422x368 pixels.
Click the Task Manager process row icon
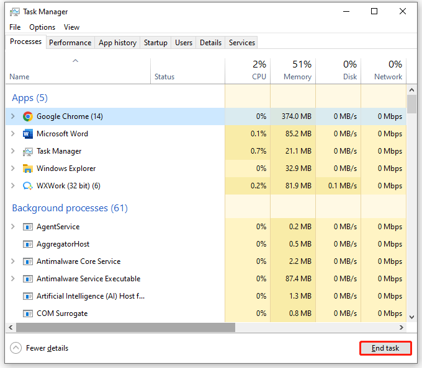pyautogui.click(x=27, y=151)
